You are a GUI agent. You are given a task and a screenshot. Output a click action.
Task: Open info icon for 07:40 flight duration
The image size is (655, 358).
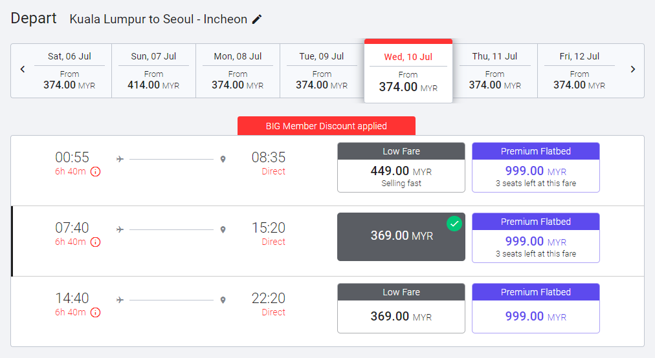95,242
